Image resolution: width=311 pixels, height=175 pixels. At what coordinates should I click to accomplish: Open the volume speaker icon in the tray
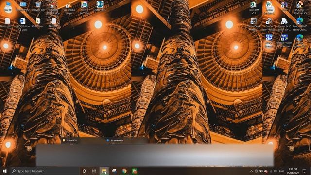[276, 171]
